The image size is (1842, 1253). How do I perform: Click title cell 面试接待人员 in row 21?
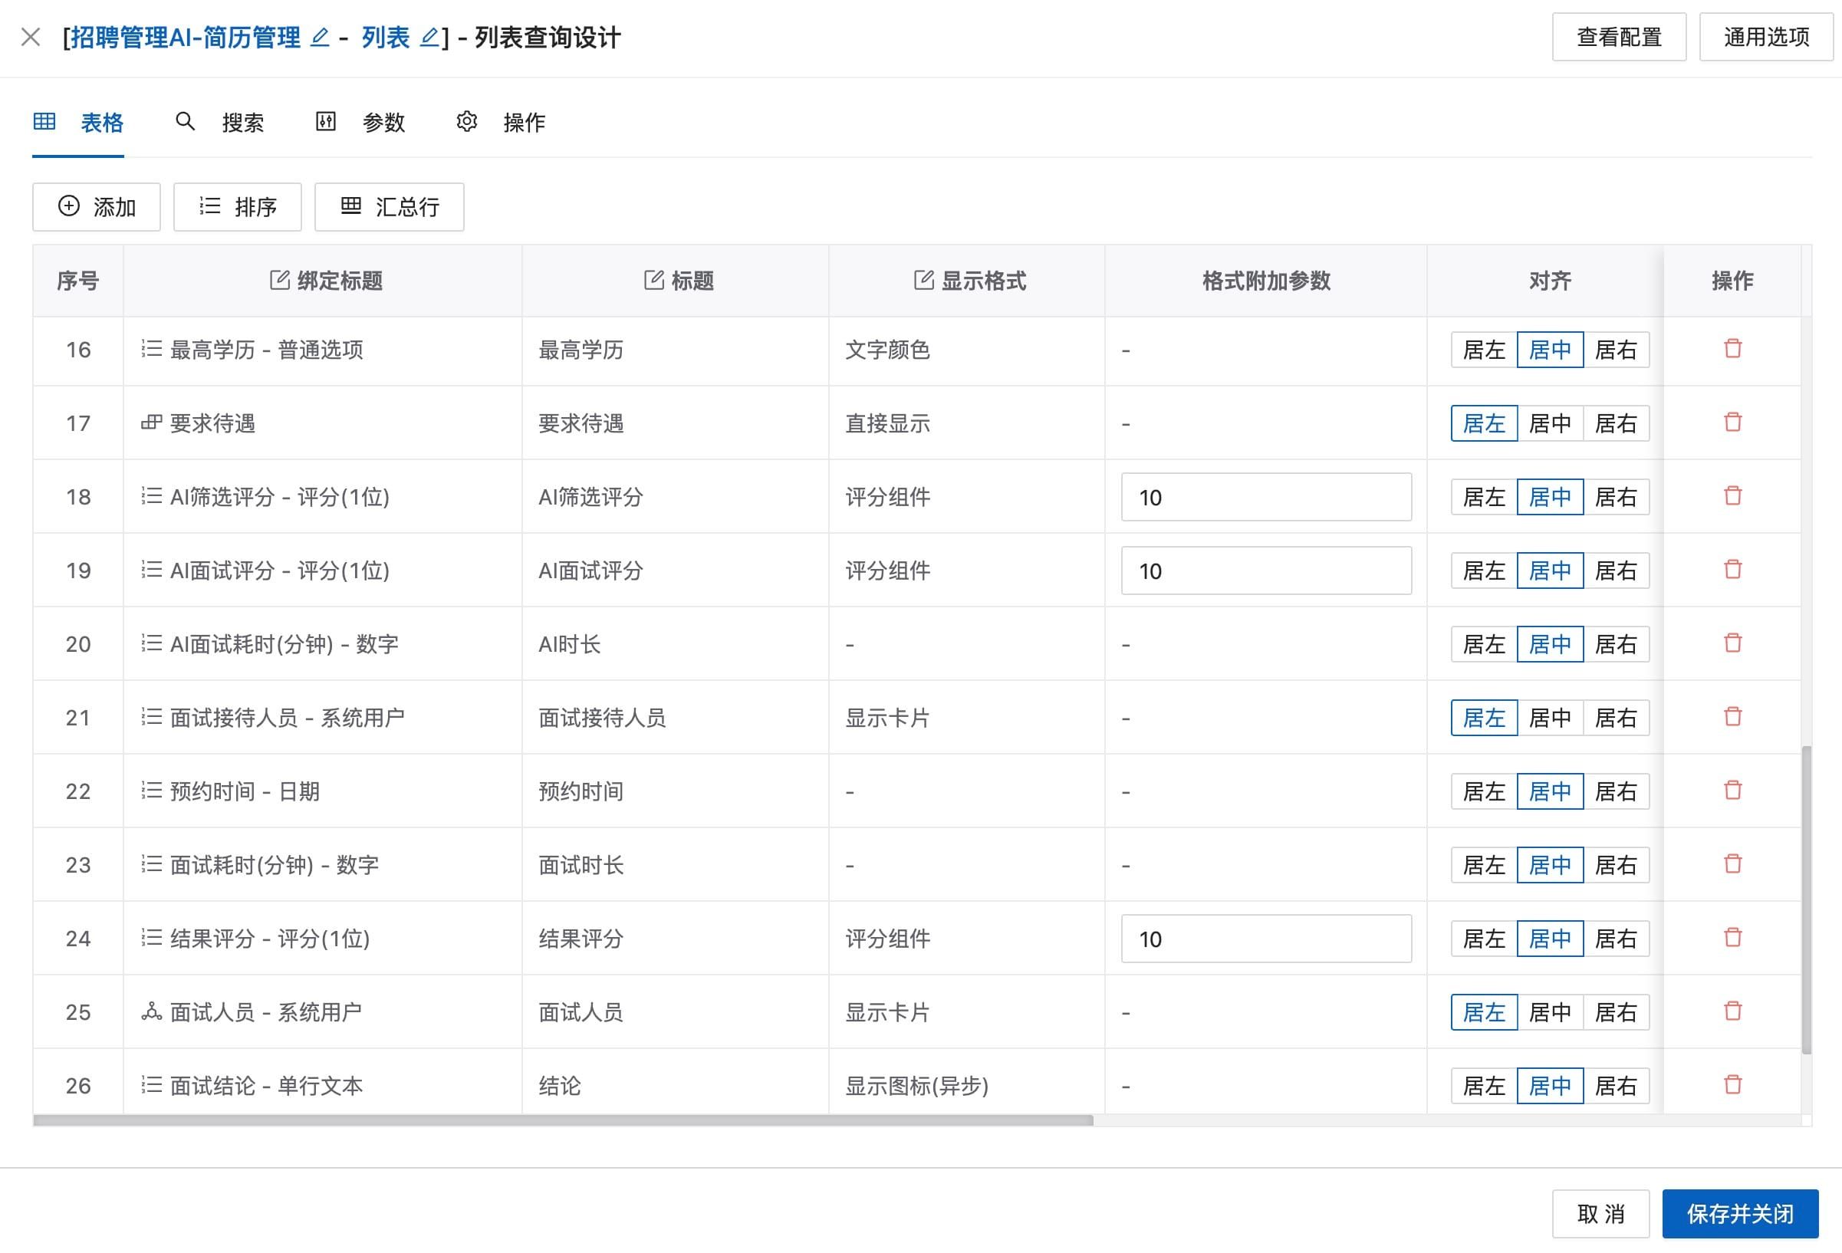(601, 718)
